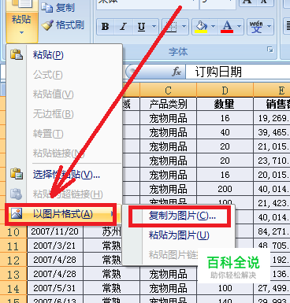Toggle Underline formatting
Screen dimensions: 290x303
tap(141, 27)
